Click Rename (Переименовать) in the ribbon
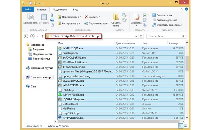Image resolution: width=212 pixels, height=130 pixels. point(96,23)
